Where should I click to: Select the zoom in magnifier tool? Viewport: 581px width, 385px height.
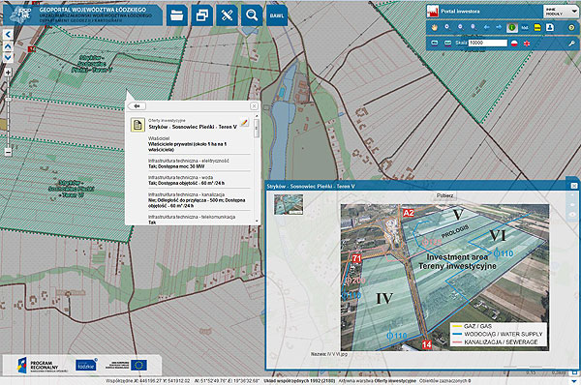(447, 27)
